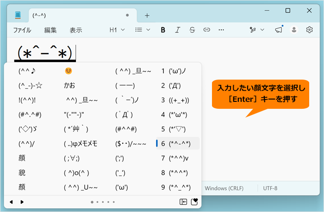The width and height of the screenshot is (324, 212).
Task: Open the more options ellipsis menu
Action: 221,30
